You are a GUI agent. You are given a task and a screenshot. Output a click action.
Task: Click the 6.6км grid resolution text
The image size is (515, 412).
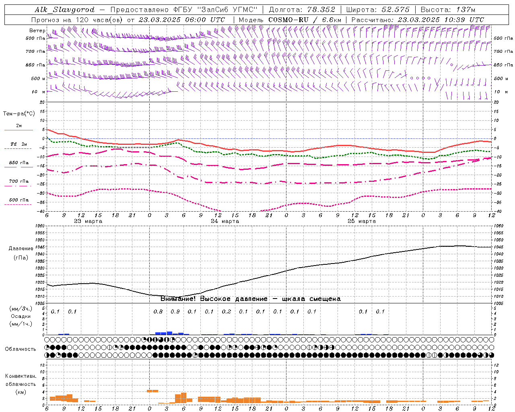(332, 19)
